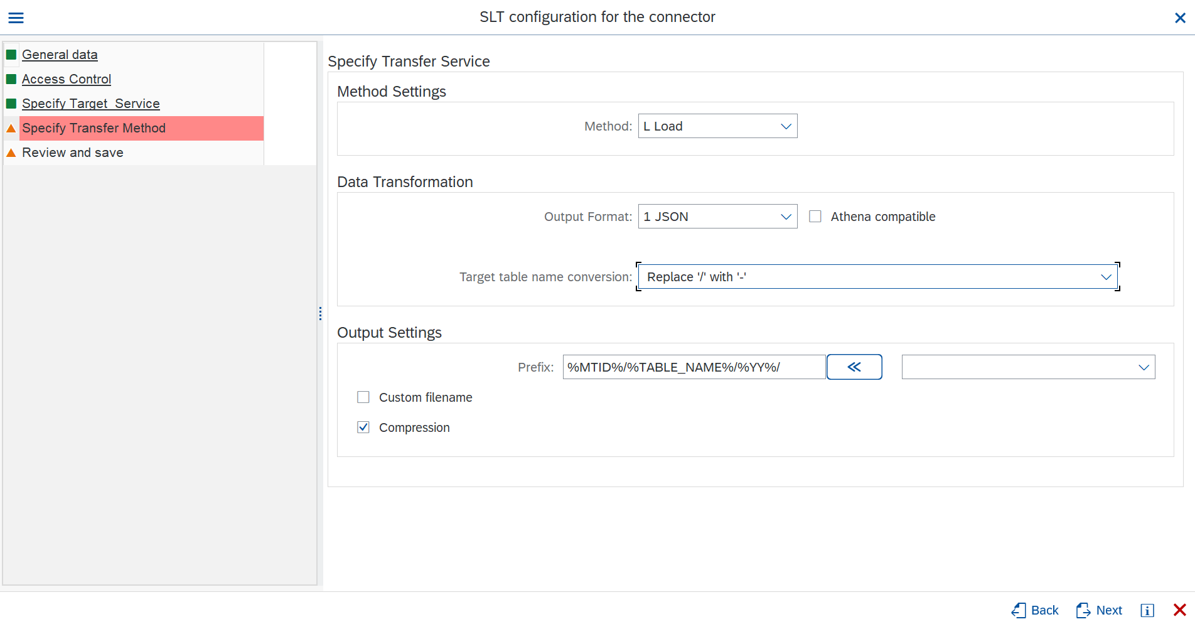Click the green status square beside Access Control
Screen dimensions: 1195x629
point(11,79)
